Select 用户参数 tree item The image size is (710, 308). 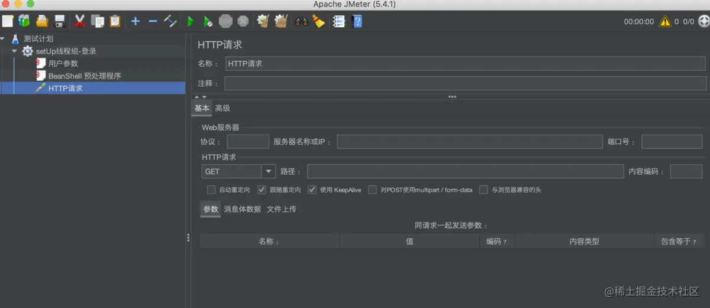pos(63,64)
